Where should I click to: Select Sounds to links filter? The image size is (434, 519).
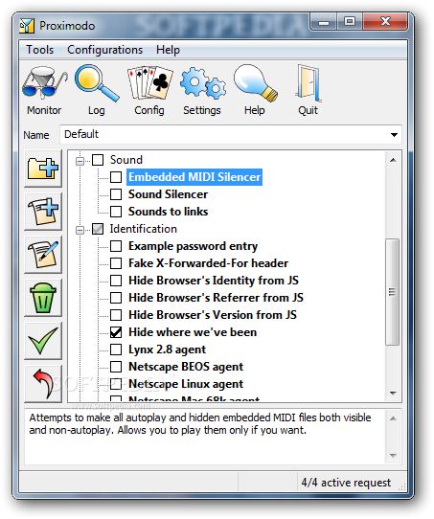coord(169,212)
